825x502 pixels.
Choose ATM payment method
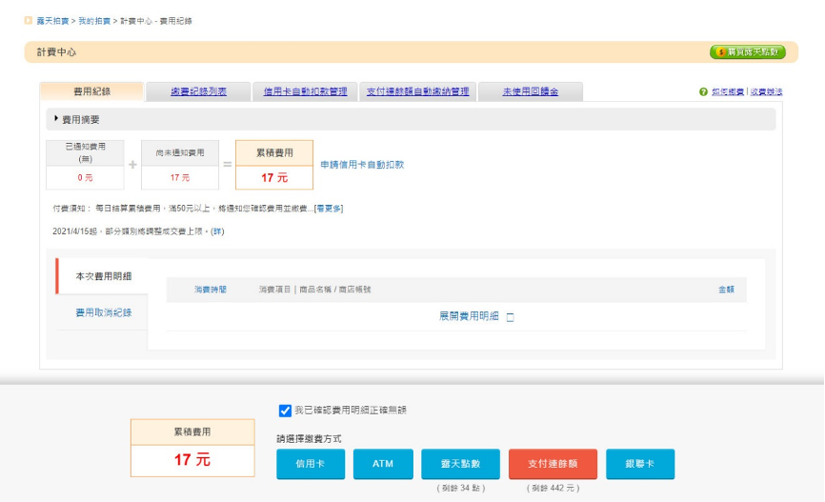[x=382, y=464]
